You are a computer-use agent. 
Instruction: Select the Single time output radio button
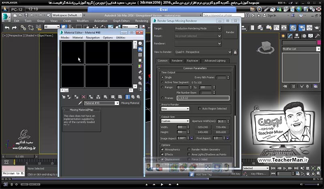(162, 77)
